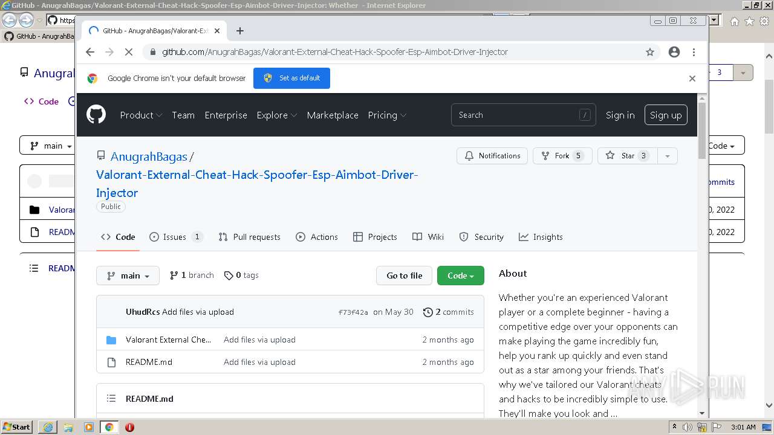Screen dimensions: 774x435
Task: Open the Projects tab
Action: (x=375, y=237)
